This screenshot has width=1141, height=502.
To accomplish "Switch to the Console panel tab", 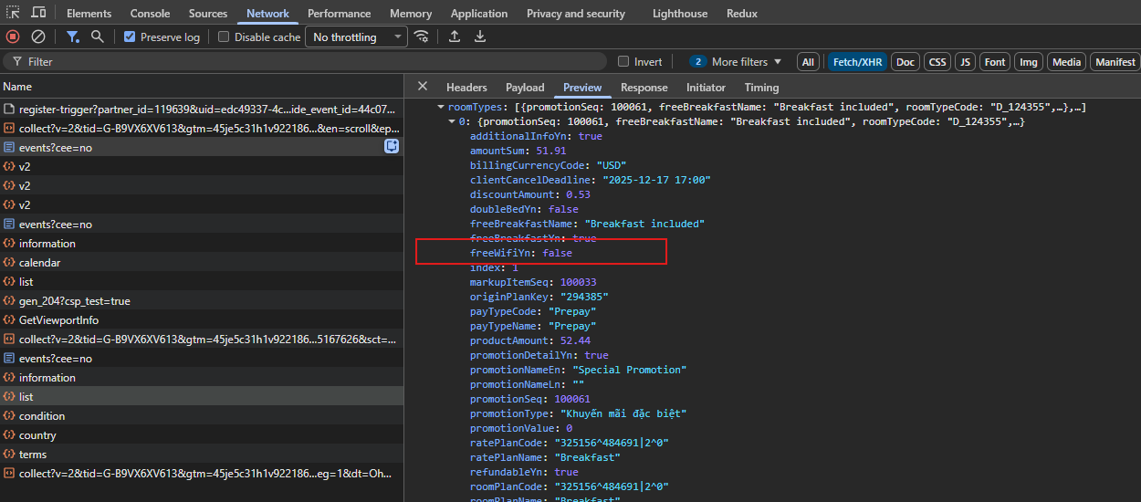I will pyautogui.click(x=150, y=14).
